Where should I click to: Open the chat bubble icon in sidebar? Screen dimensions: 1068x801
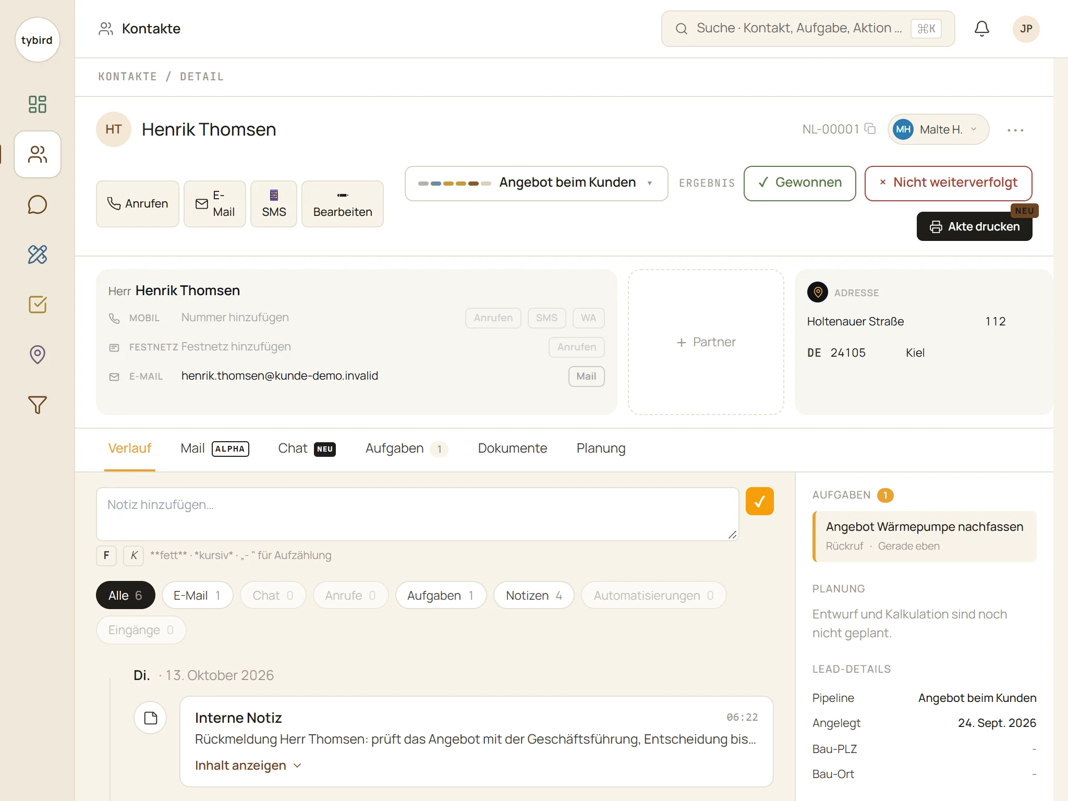37,204
